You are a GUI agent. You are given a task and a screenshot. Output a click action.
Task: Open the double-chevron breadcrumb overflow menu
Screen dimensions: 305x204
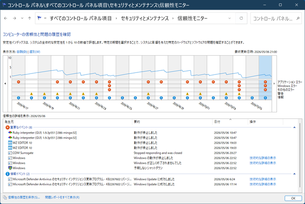45,18
